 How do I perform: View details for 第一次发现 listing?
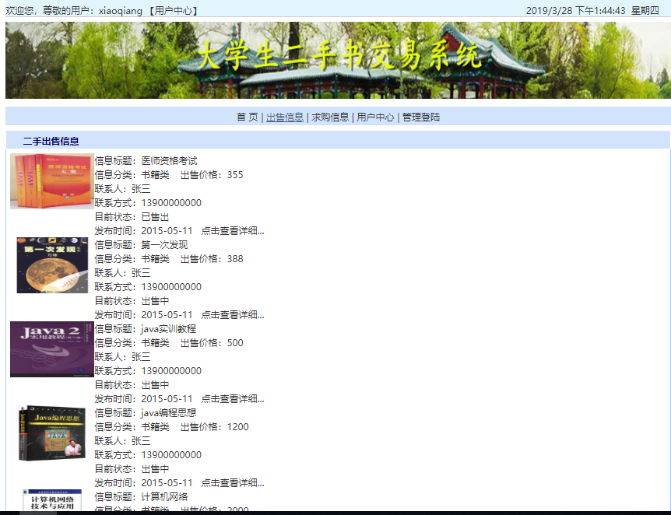point(233,315)
